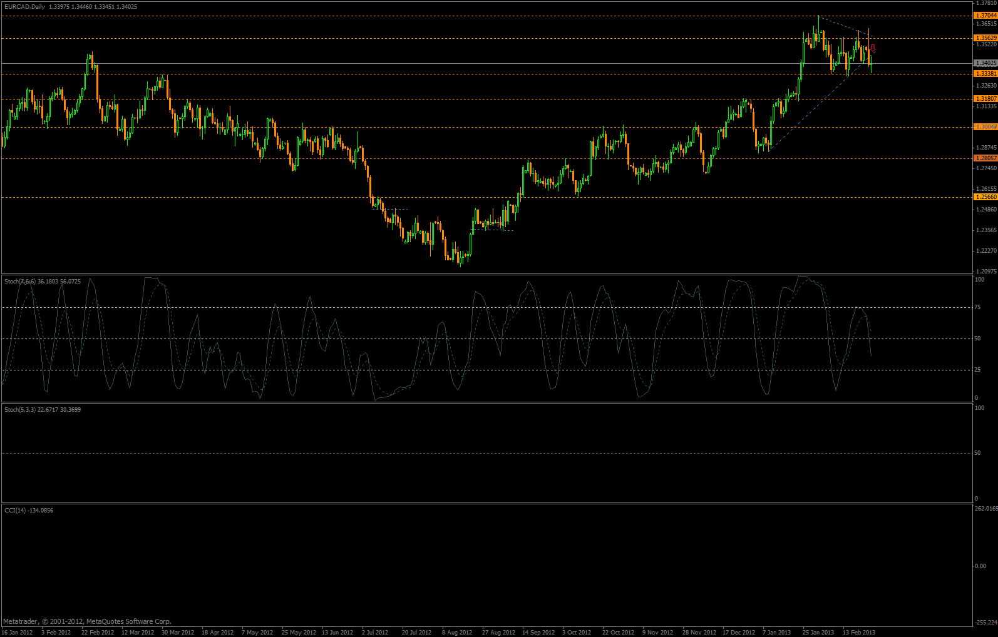
Task: Select the 1.37044 horizontal level price tag
Action: tap(985, 15)
